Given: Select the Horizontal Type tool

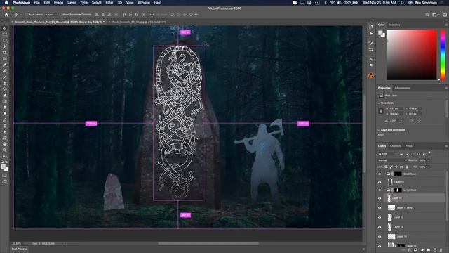Looking at the screenshot, I should click(5, 126).
